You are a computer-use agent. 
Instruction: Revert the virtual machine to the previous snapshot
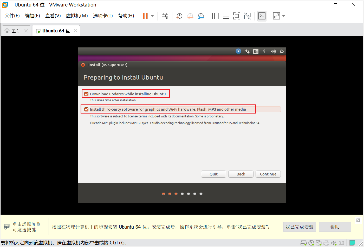pos(190,16)
